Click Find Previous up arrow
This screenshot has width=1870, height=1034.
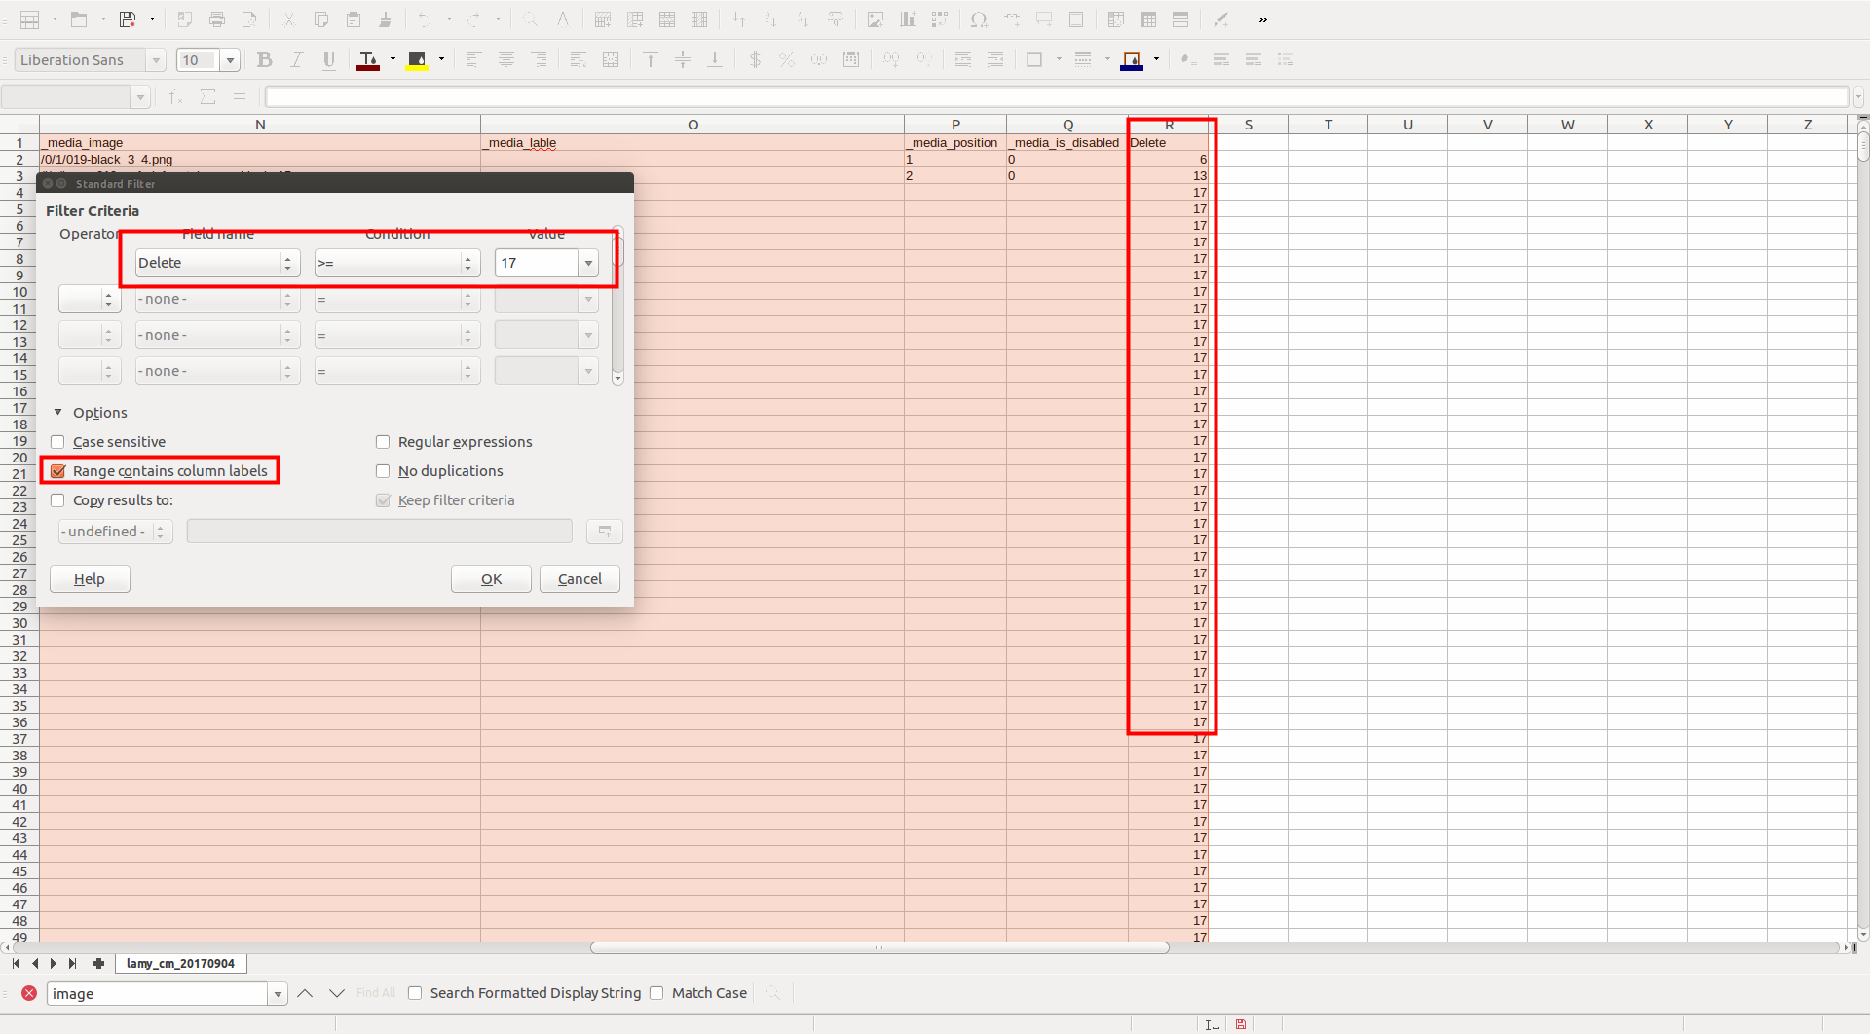tap(305, 993)
